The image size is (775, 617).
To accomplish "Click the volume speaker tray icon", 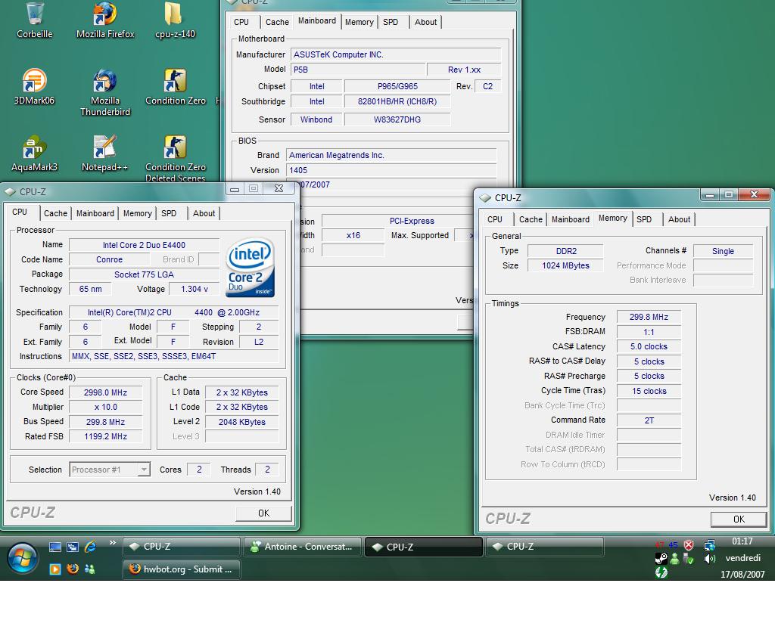I will 710,559.
